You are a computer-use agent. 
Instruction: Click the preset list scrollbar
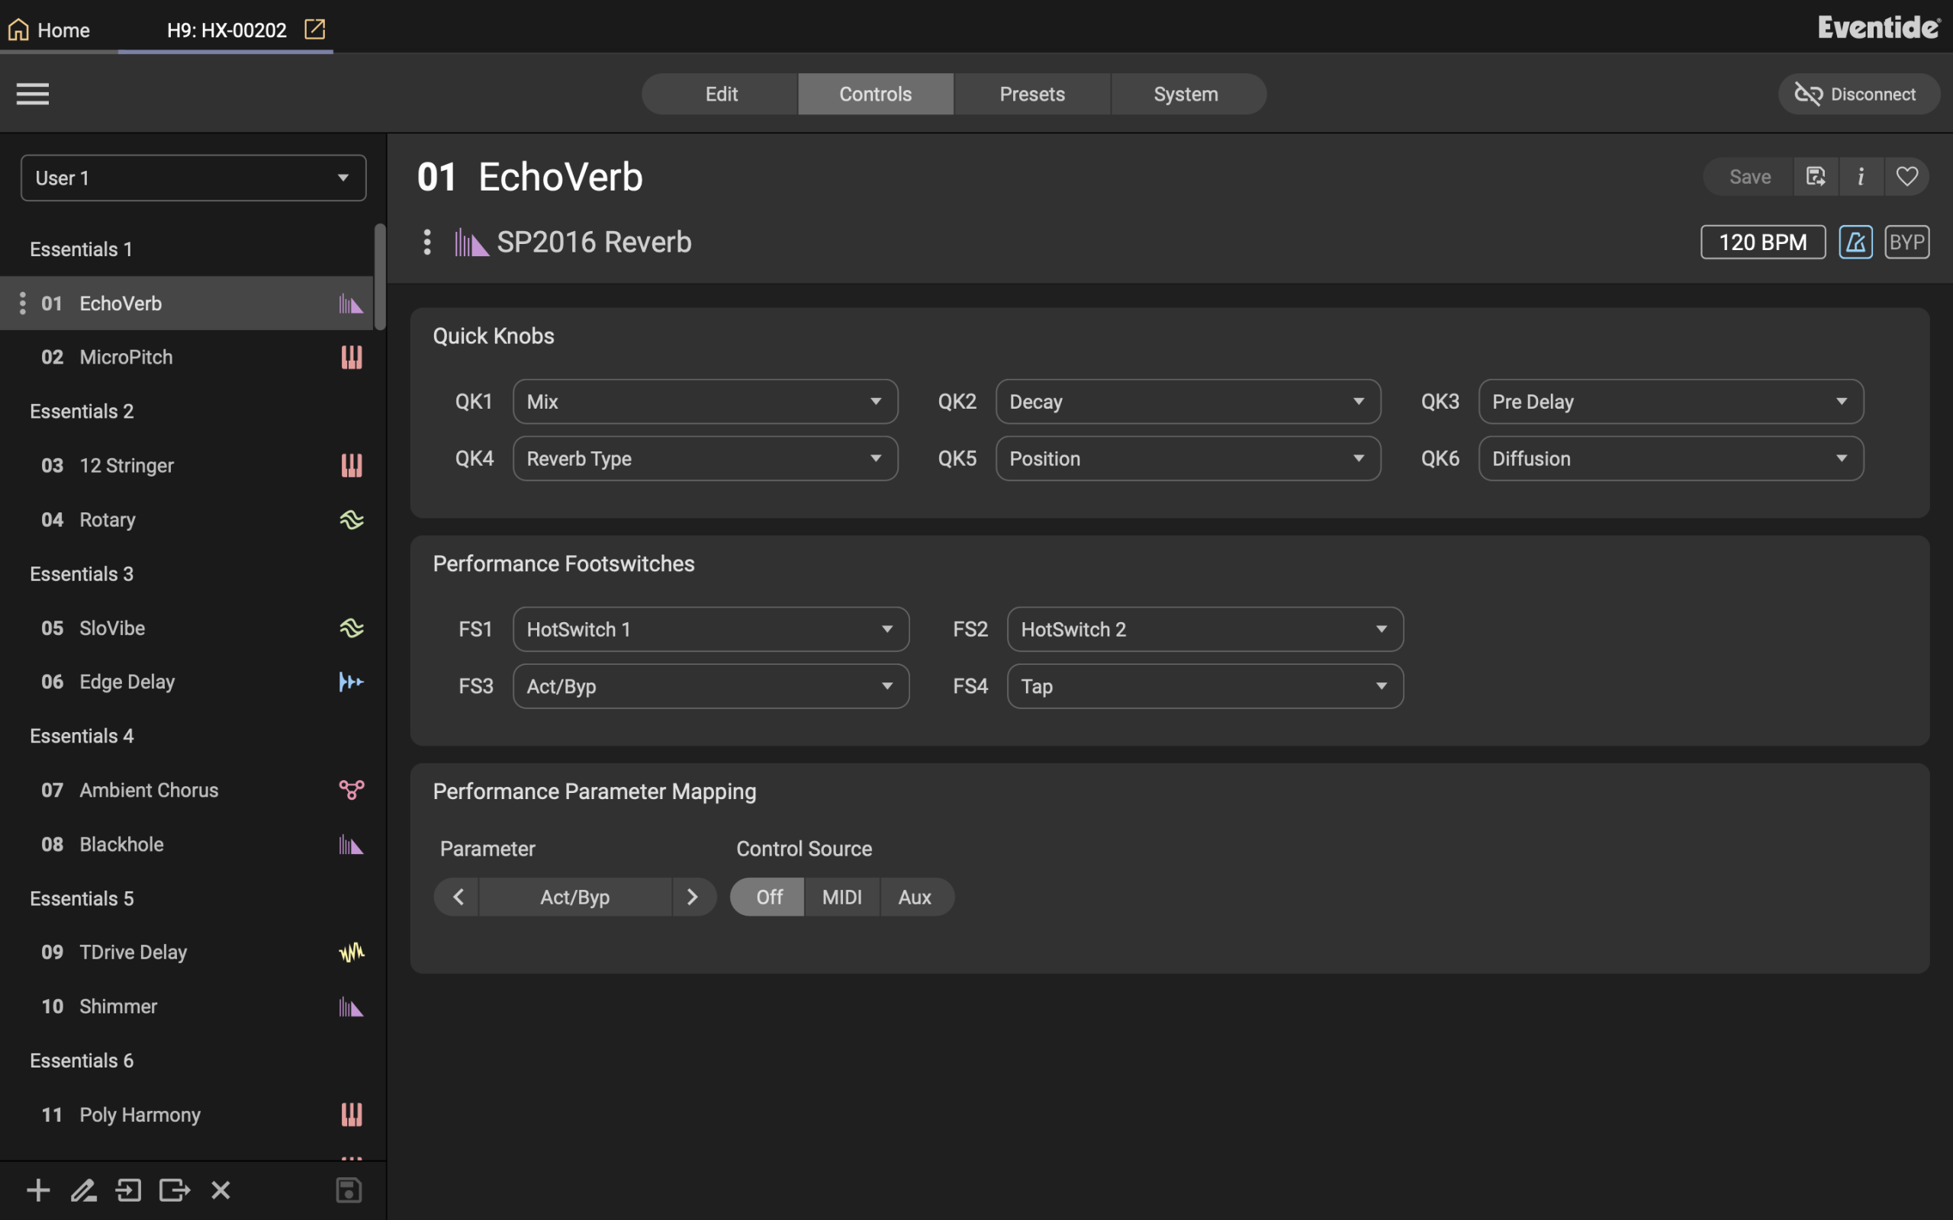tap(380, 276)
